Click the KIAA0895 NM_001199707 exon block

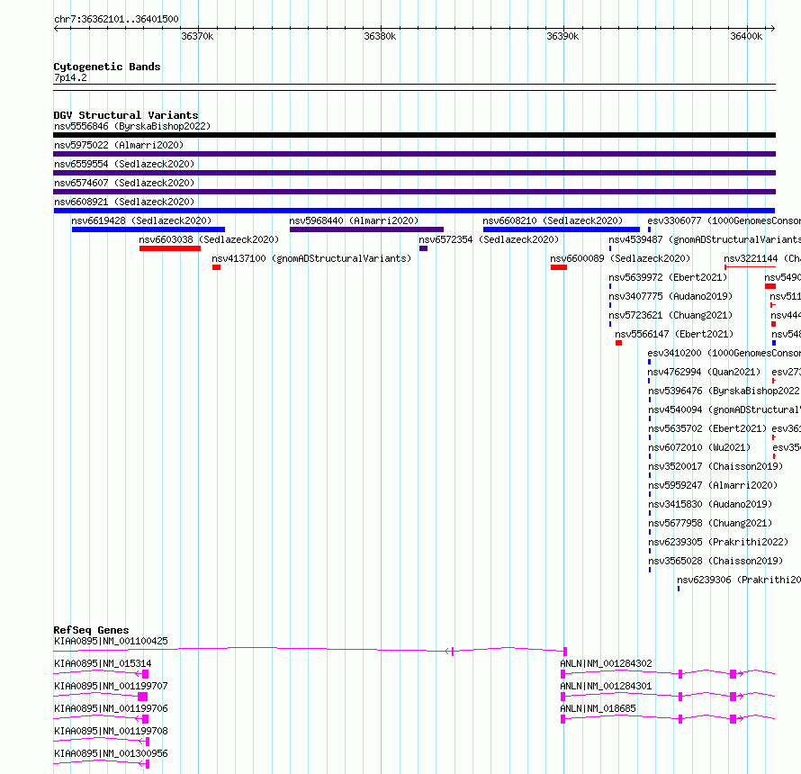click(142, 697)
